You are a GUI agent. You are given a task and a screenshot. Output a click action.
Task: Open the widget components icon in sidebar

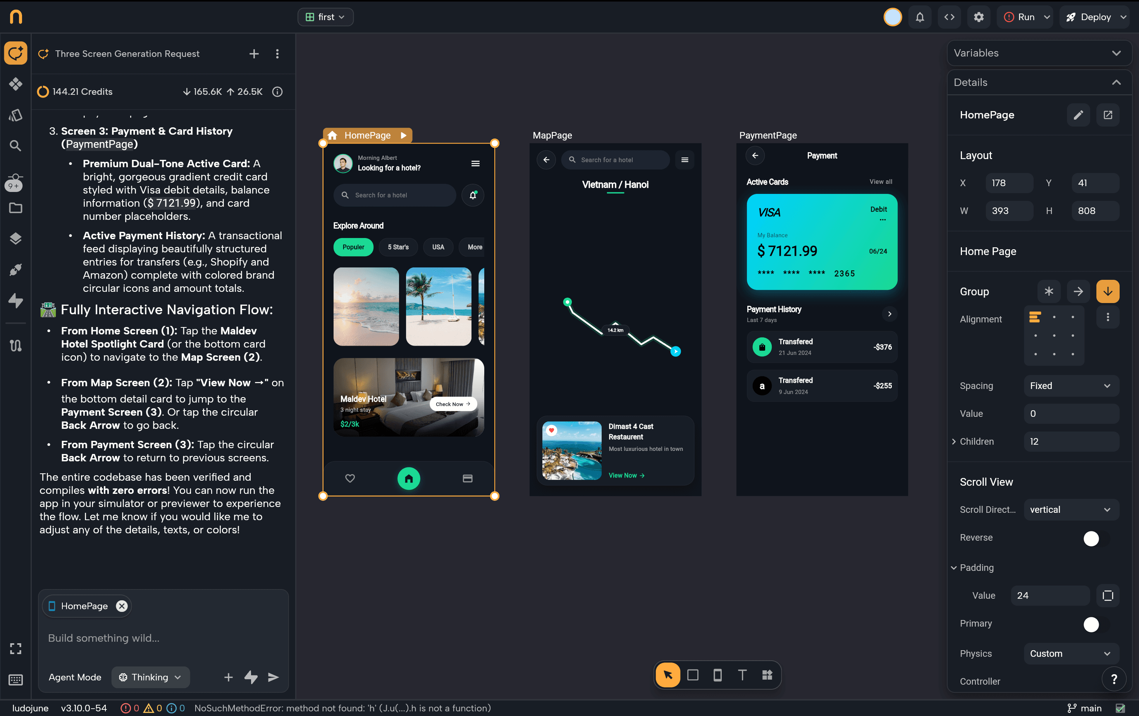(15, 84)
